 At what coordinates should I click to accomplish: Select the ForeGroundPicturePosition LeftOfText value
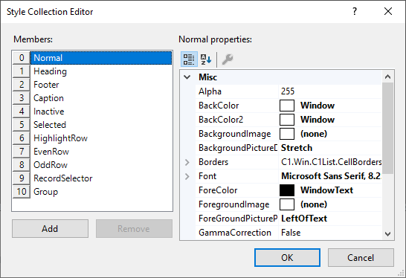[x=304, y=219]
